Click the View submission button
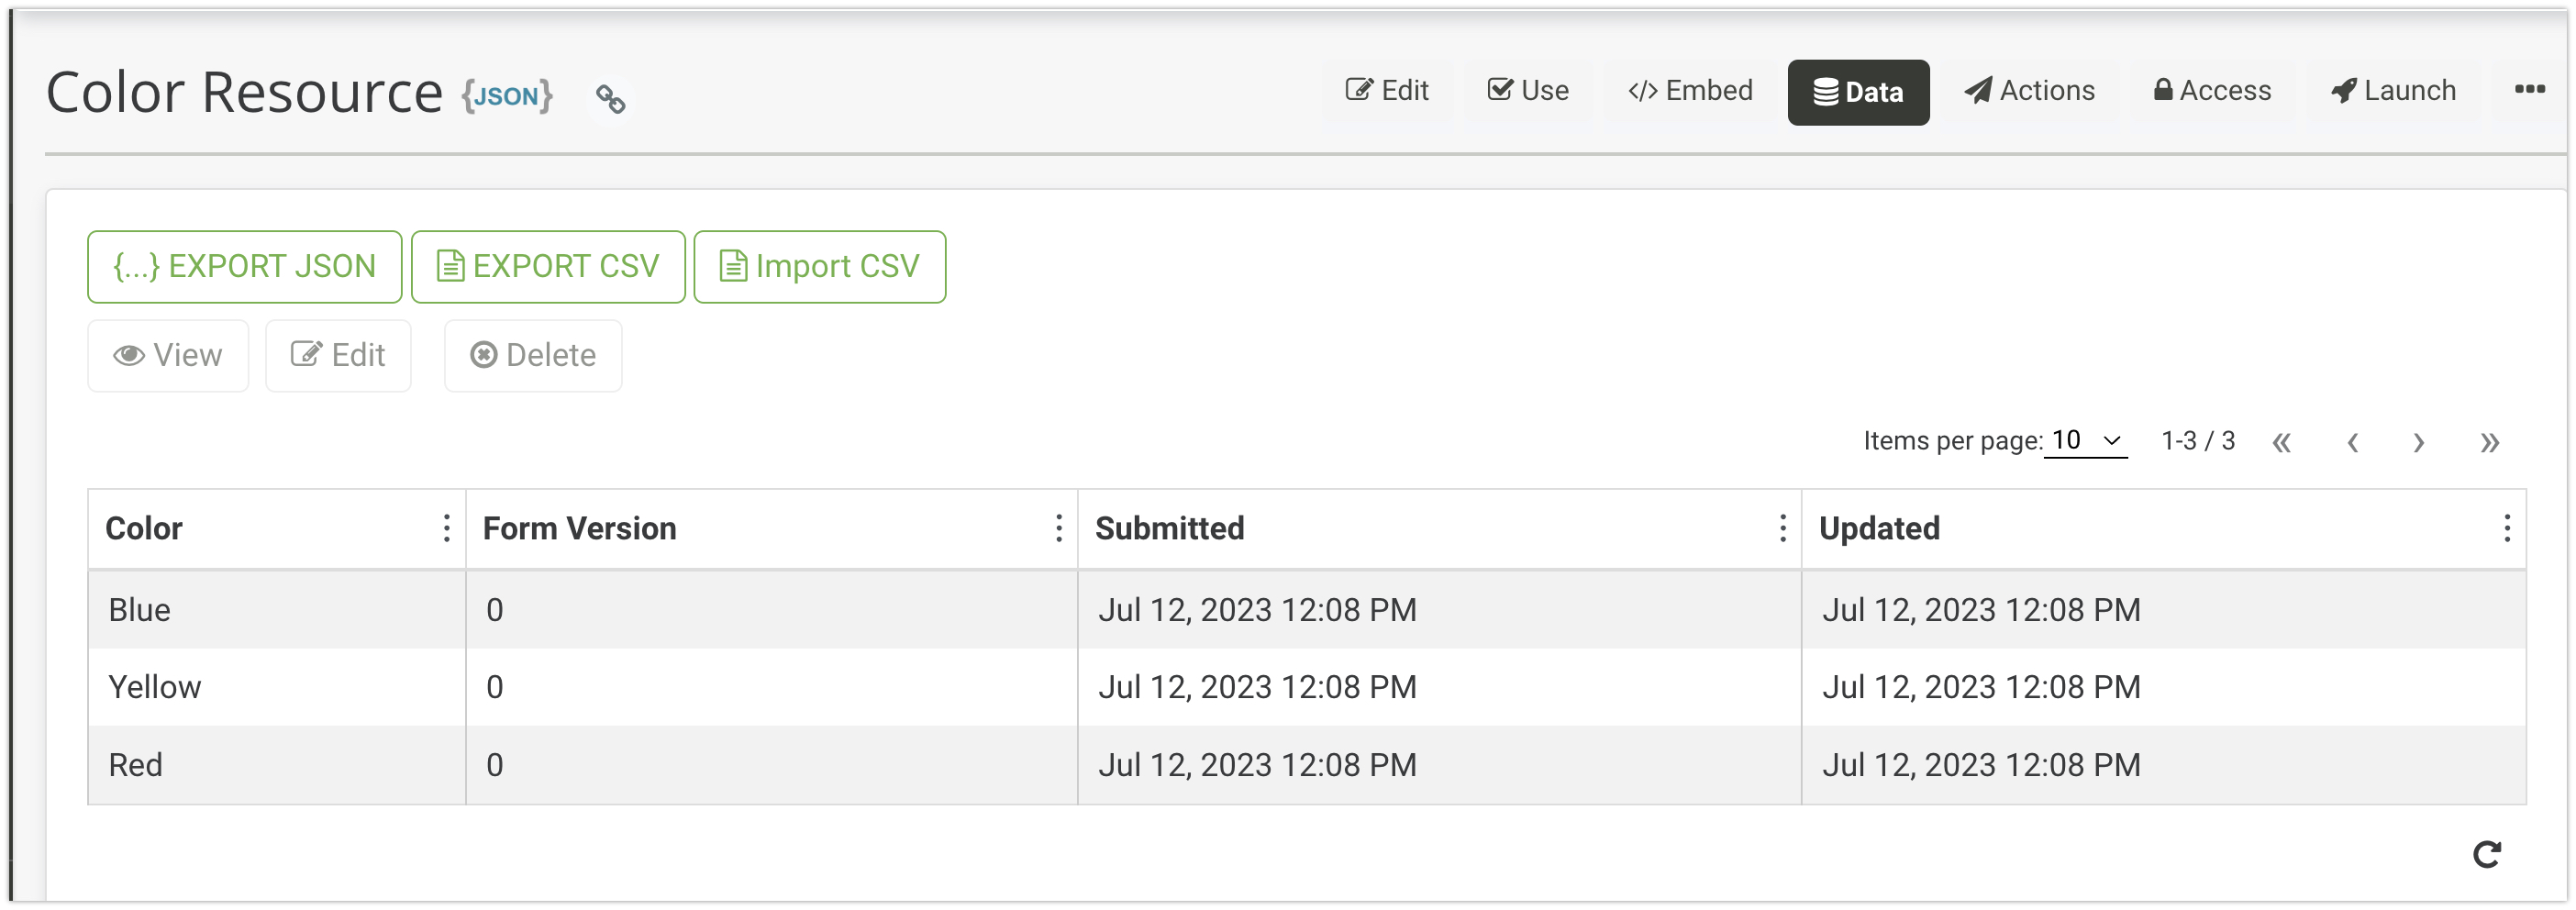This screenshot has width=2576, height=910. 168,356
